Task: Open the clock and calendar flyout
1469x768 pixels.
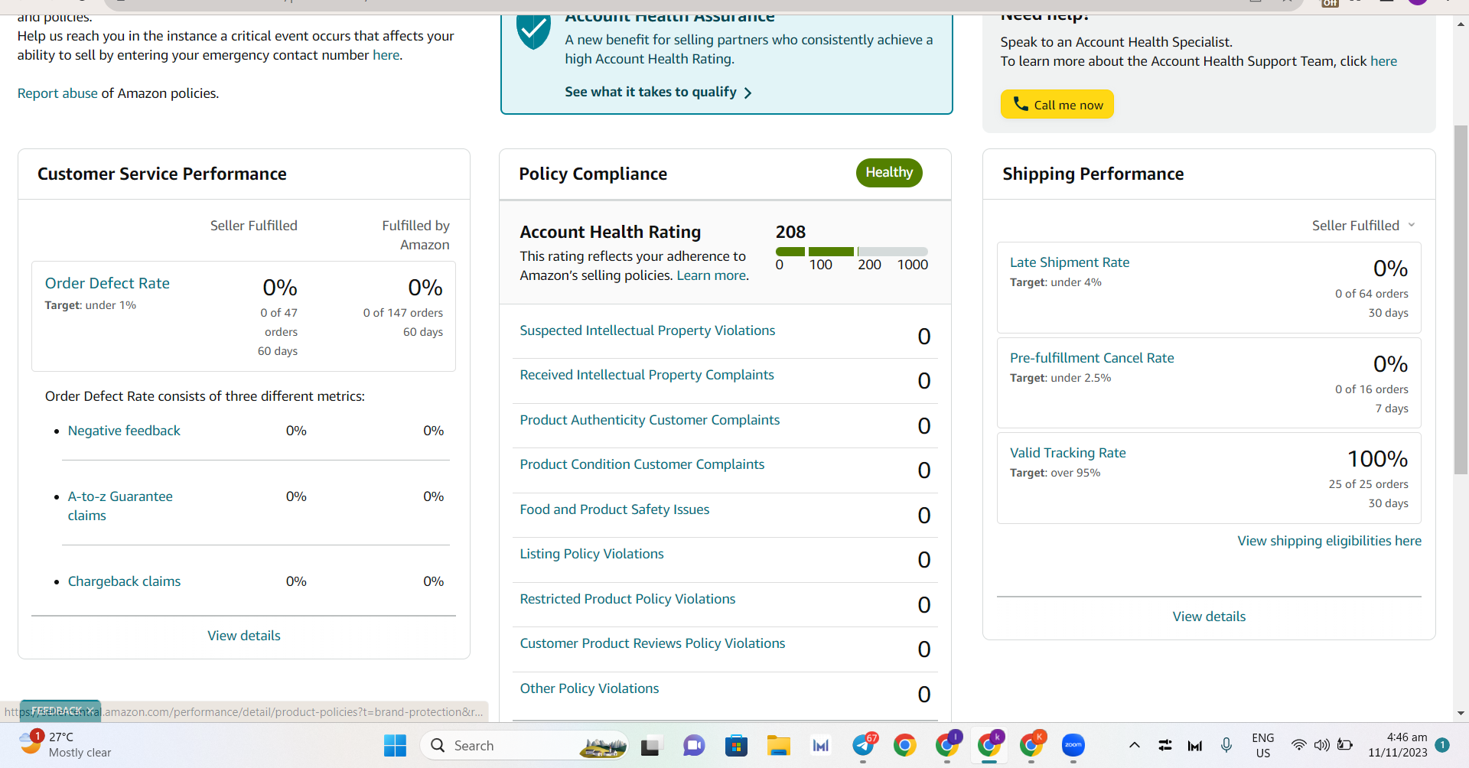Action: 1398,745
